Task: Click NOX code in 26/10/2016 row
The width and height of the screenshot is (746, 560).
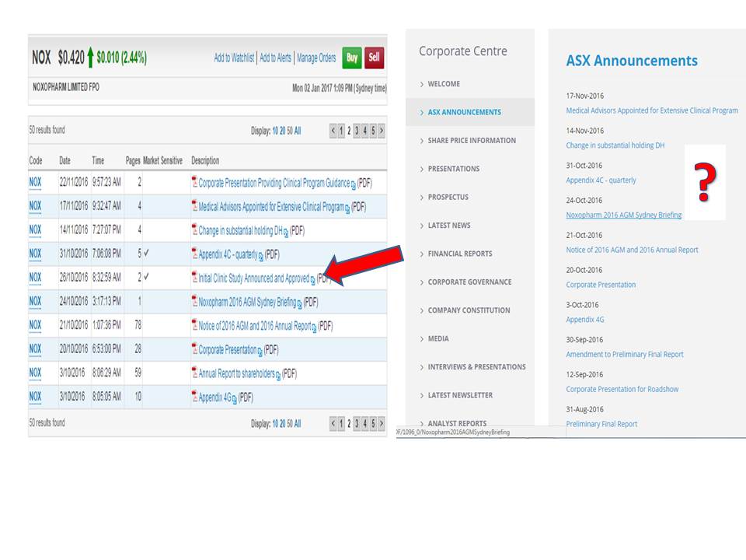Action: click(35, 278)
